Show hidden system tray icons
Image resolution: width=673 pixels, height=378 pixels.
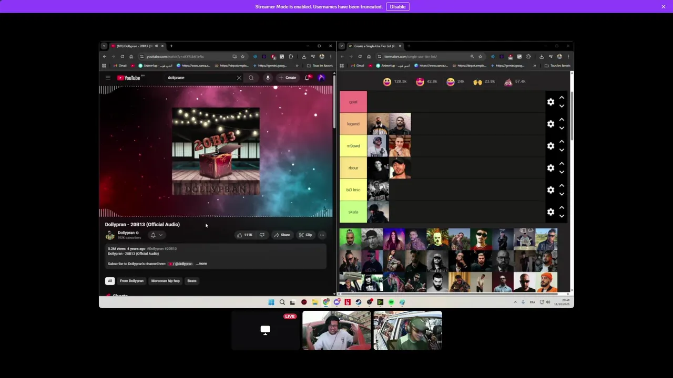(515, 302)
